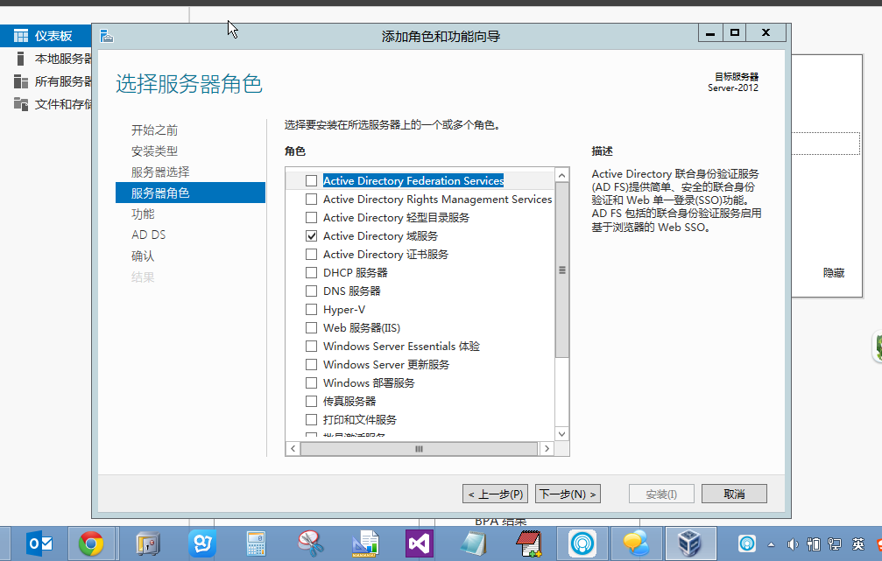Viewport: 882px width, 561px height.
Task: Check the 传真服务器 role
Action: pos(311,402)
